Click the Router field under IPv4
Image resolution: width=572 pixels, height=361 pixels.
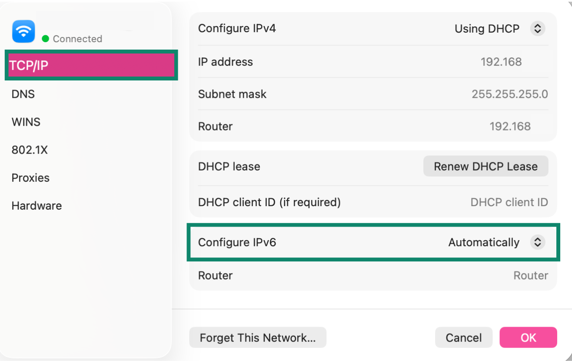pyautogui.click(x=511, y=126)
